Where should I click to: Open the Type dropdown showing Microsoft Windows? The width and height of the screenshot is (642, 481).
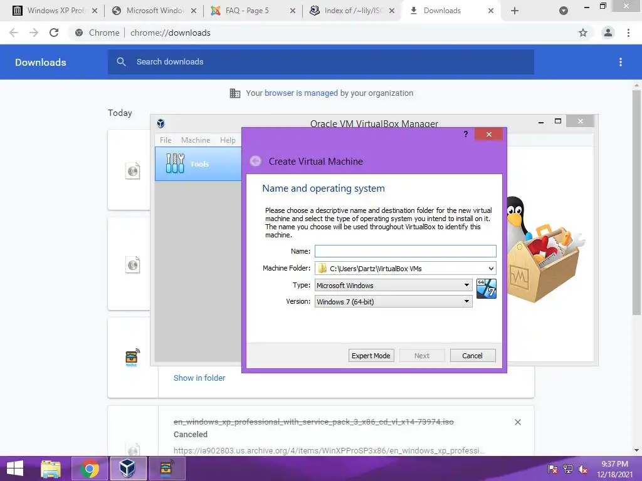click(x=394, y=285)
